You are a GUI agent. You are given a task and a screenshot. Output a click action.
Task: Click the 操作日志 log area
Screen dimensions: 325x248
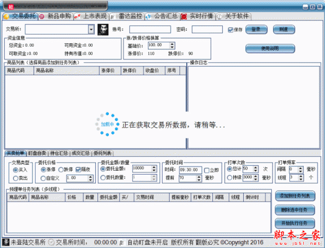click(x=253, y=107)
